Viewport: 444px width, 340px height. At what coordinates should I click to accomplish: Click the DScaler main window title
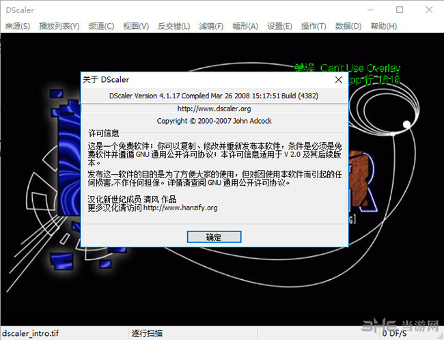(x=20, y=10)
